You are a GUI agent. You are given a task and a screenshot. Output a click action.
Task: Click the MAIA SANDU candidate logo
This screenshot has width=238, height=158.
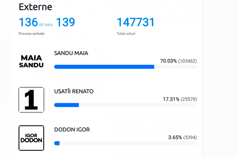pyautogui.click(x=31, y=61)
